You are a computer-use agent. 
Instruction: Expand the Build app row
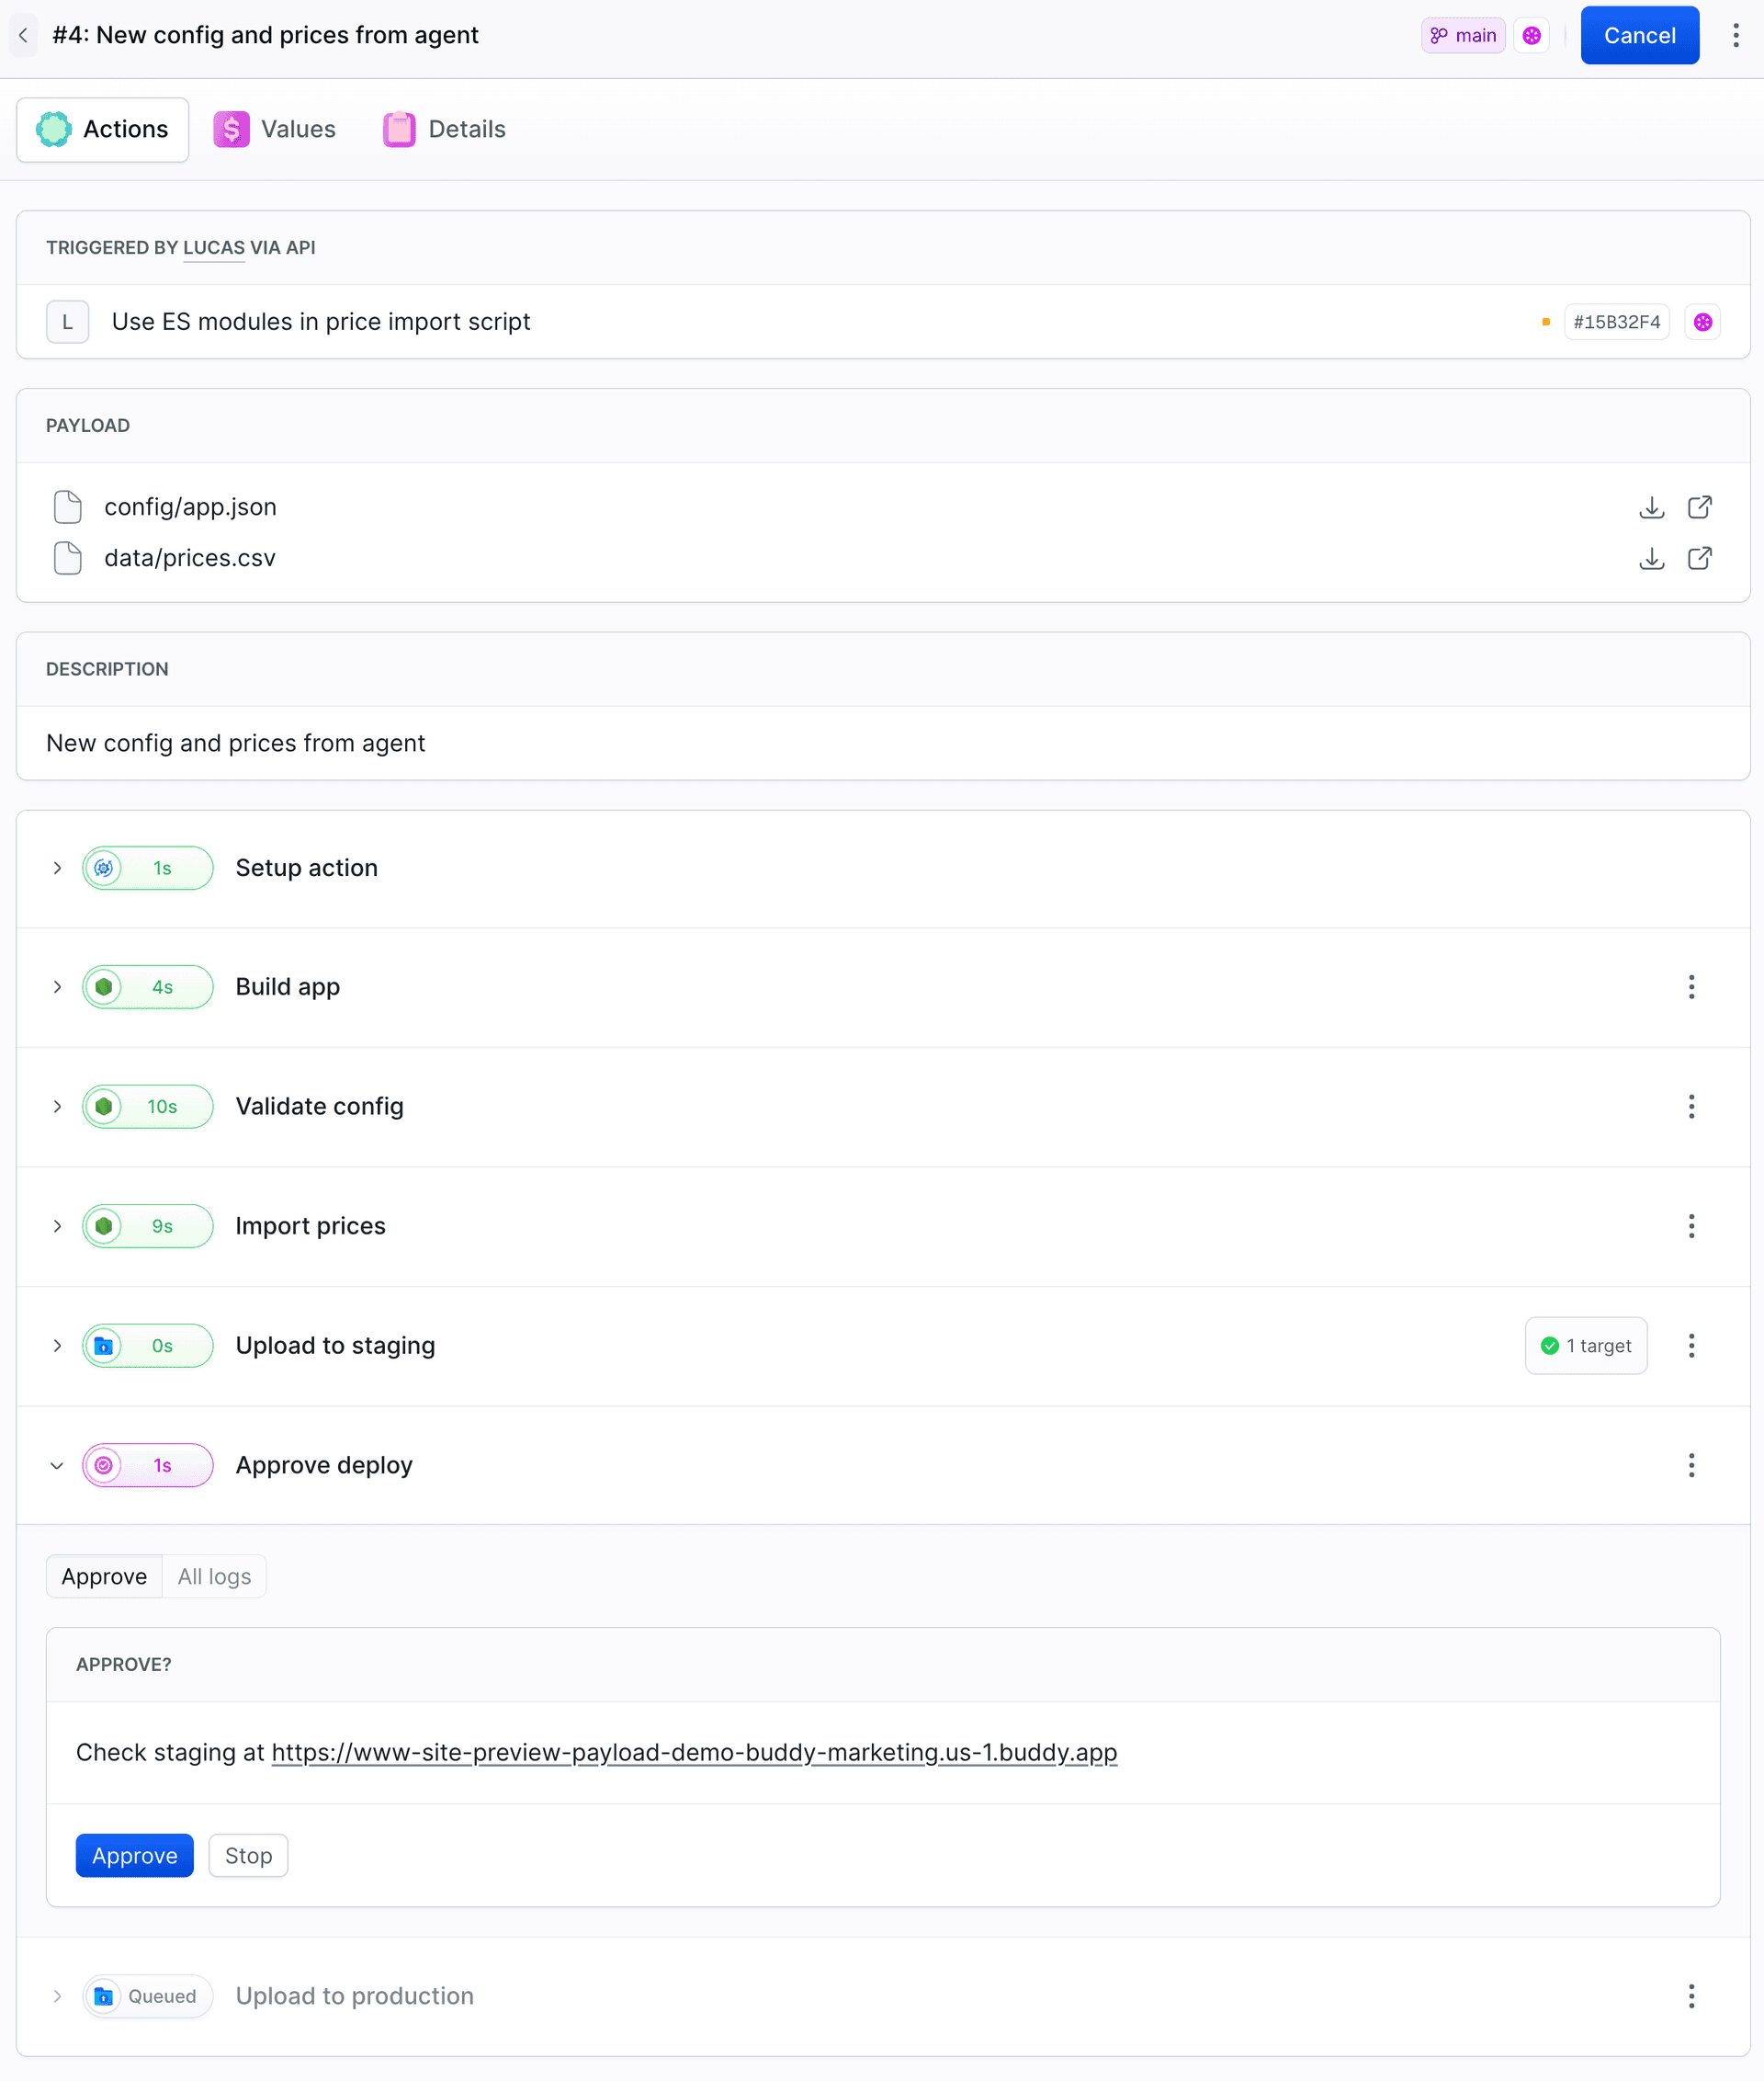pyautogui.click(x=57, y=986)
